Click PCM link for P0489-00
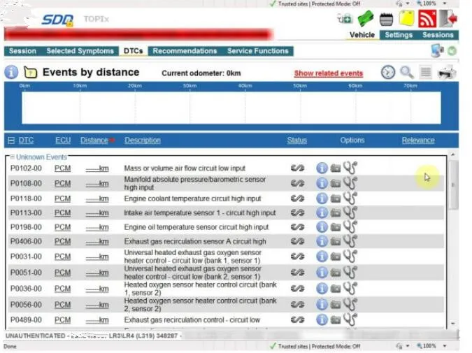This screenshot has height=353, width=472. click(63, 320)
